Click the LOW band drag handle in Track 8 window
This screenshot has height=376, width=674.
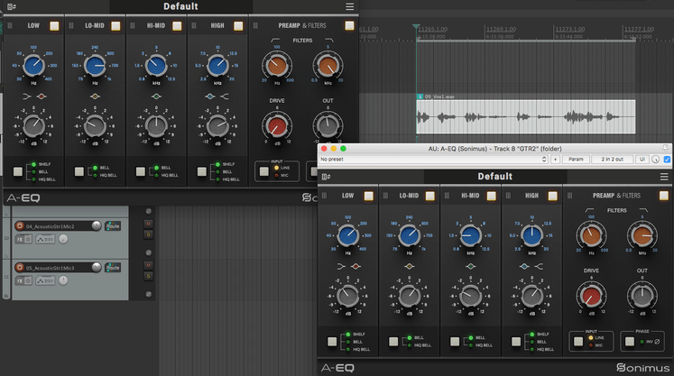[x=324, y=196]
